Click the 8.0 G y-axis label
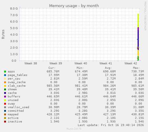This screenshot has width=148, height=132. (x=14, y=9)
